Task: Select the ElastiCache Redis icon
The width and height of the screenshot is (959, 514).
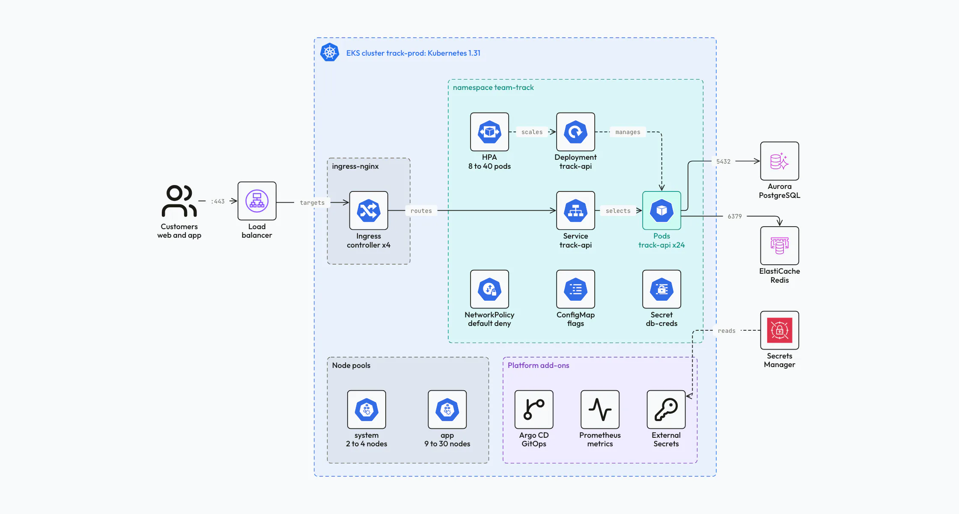Action: (780, 246)
